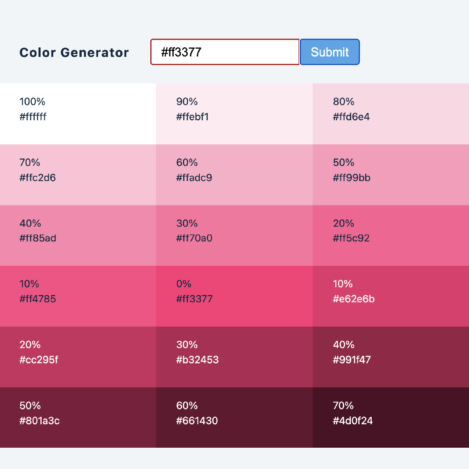This screenshot has height=469, width=469.
Task: Choose the darkest shade #4d0f24
Action: click(x=390, y=417)
